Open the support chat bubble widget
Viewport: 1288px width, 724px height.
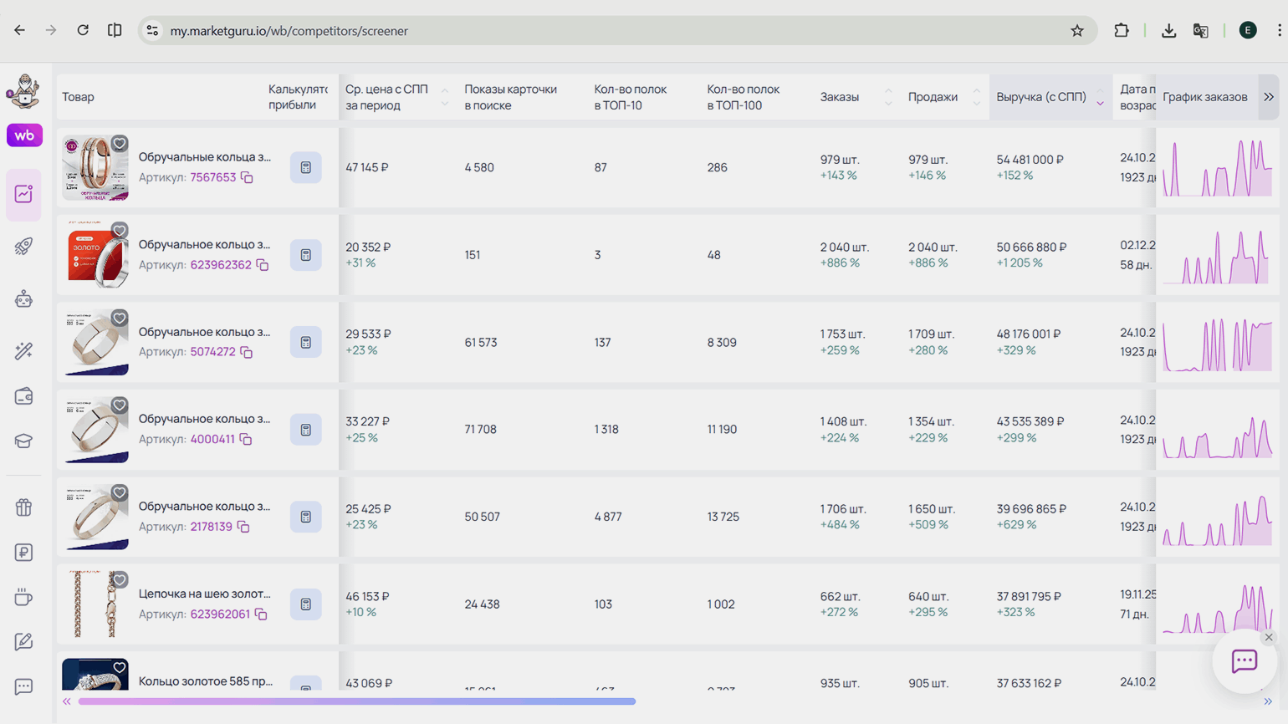(x=1244, y=661)
